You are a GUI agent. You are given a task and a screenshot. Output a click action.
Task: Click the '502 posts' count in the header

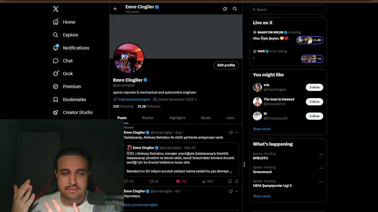pyautogui.click(x=132, y=12)
